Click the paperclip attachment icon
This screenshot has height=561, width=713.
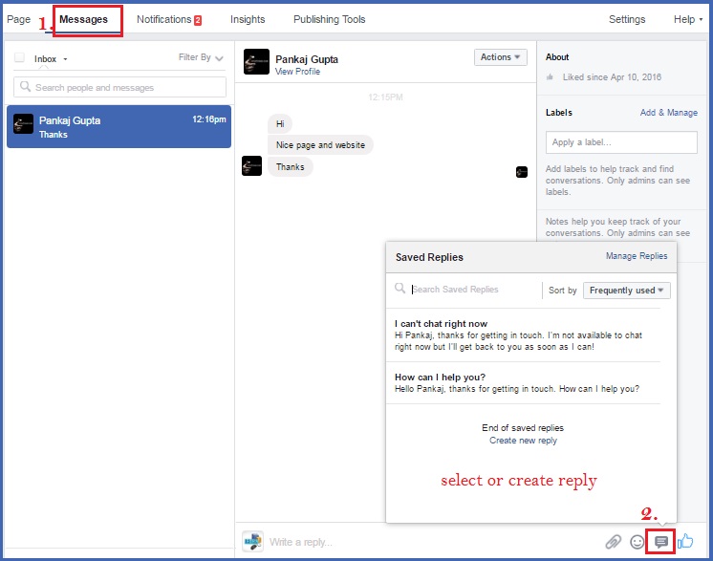pyautogui.click(x=613, y=542)
